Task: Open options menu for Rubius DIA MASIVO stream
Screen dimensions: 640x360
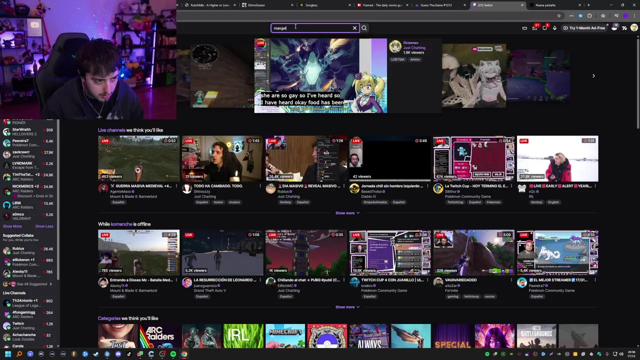Action: click(343, 186)
